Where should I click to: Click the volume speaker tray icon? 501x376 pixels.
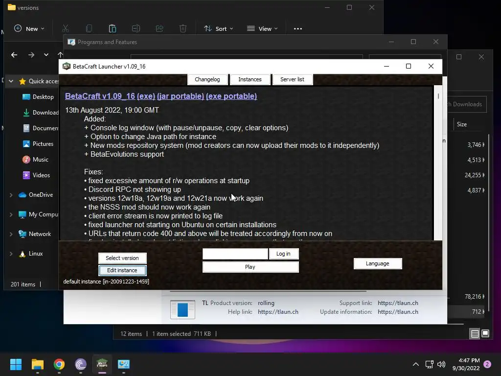pos(441,364)
